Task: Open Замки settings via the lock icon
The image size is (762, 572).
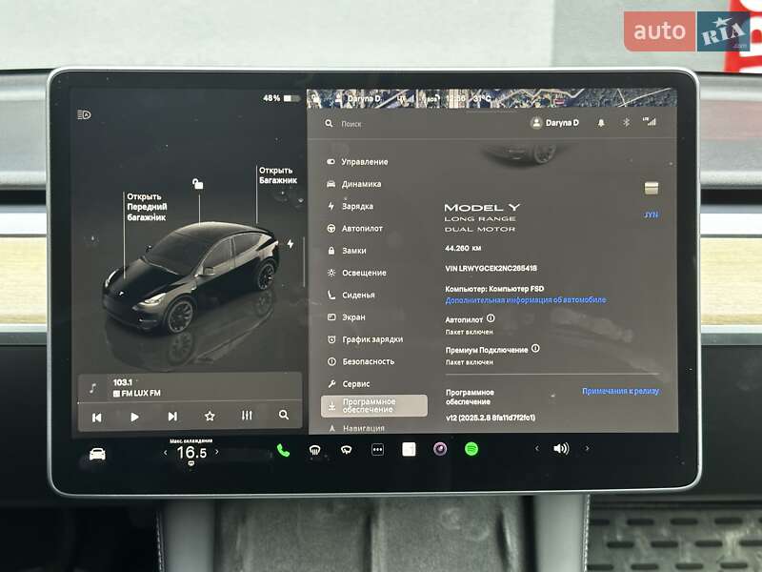Action: [331, 252]
